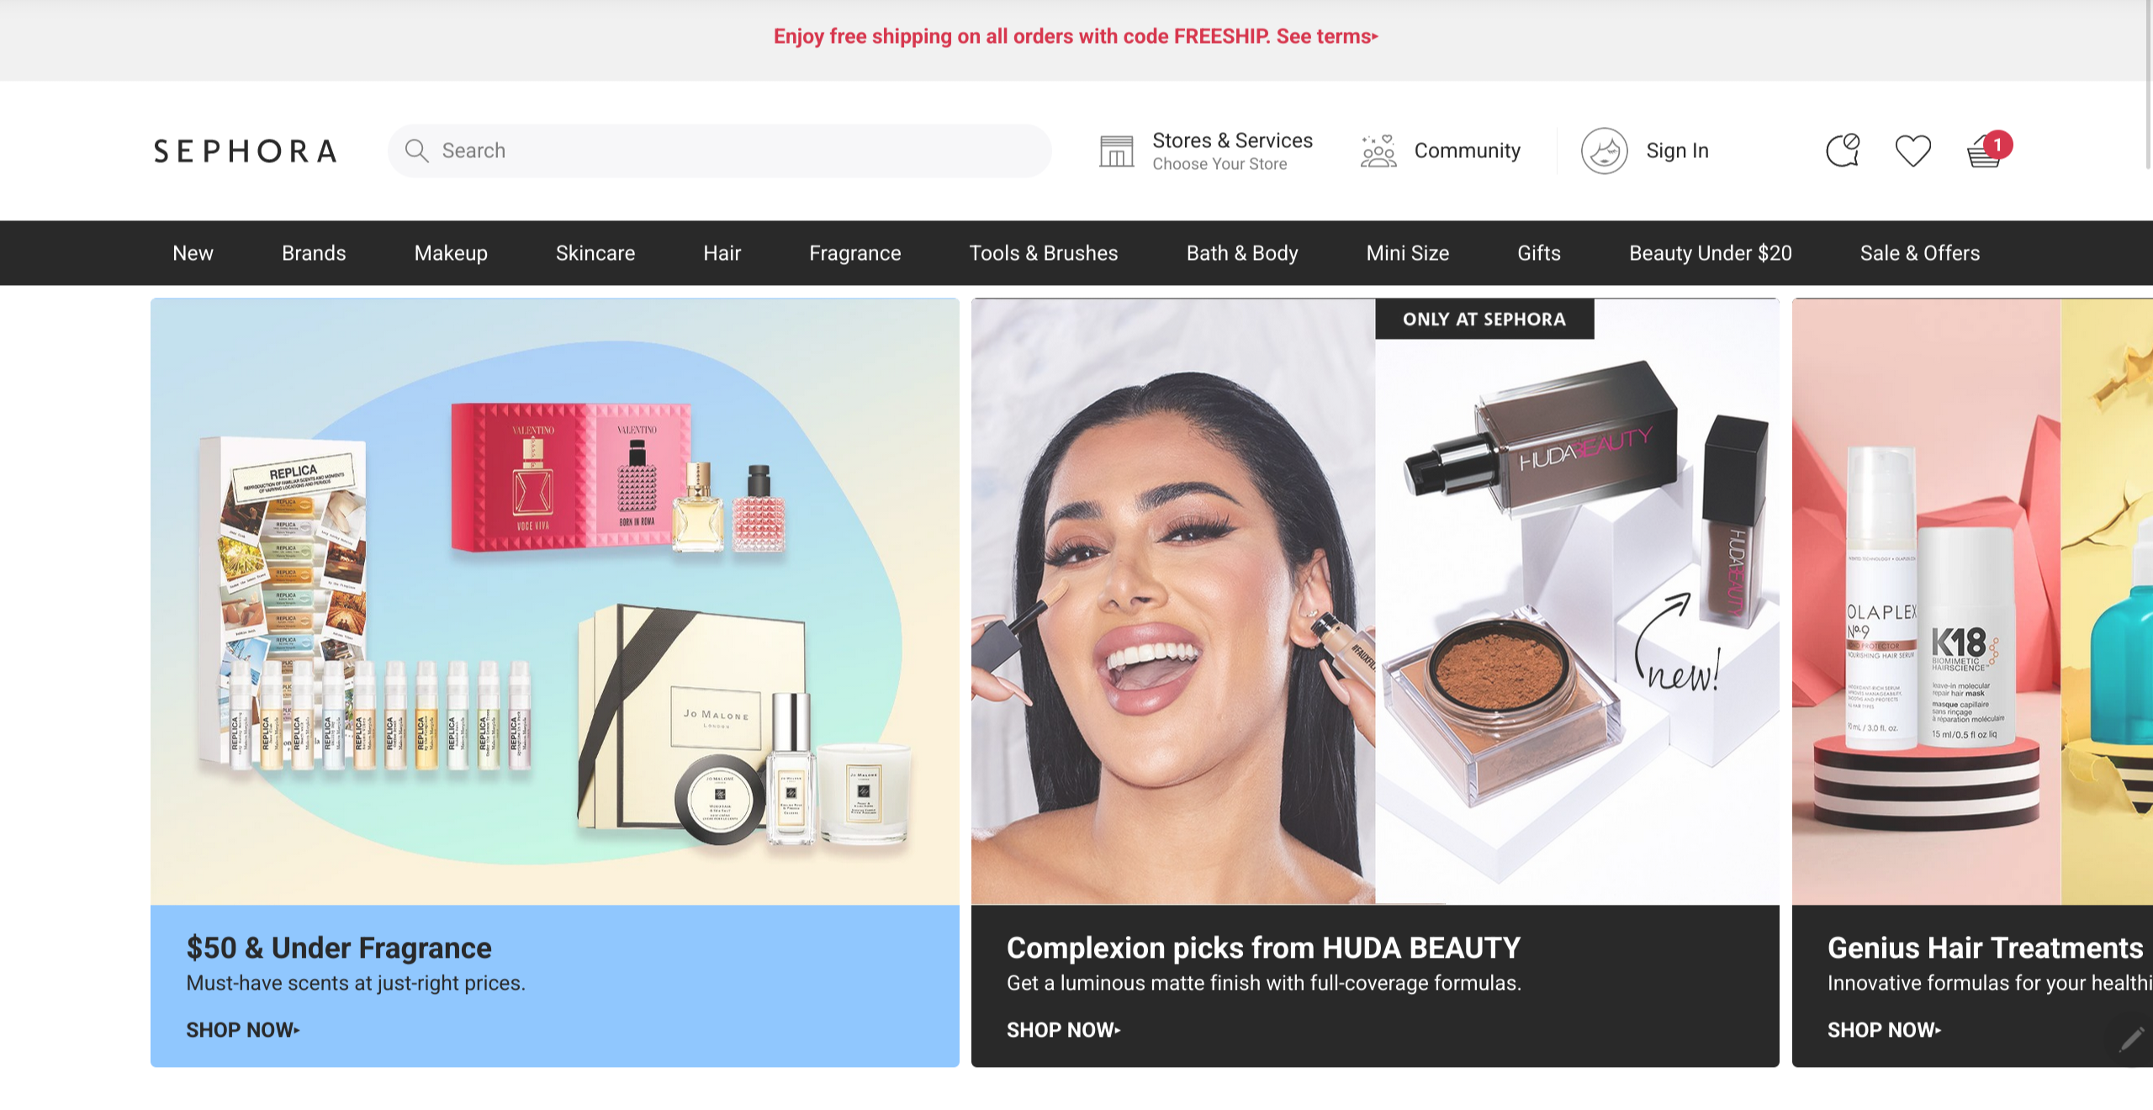Open the chat message icon
Image resolution: width=2153 pixels, height=1110 pixels.
pyautogui.click(x=1843, y=151)
